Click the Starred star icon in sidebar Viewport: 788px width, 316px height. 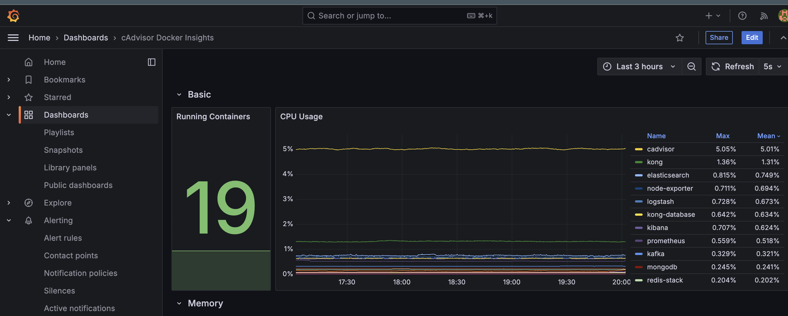29,97
